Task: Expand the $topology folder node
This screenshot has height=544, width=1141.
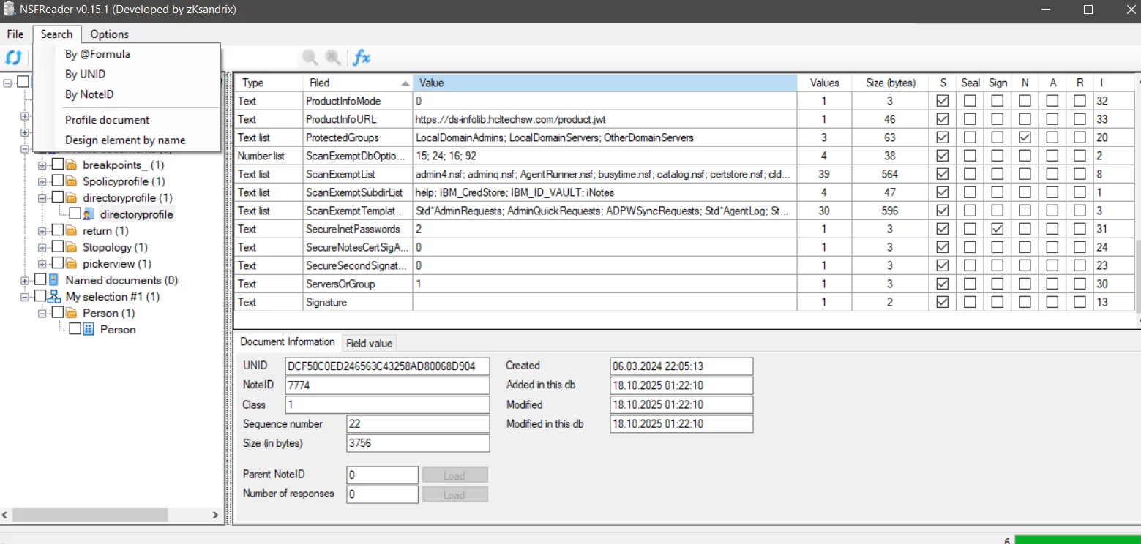Action: tap(42, 247)
